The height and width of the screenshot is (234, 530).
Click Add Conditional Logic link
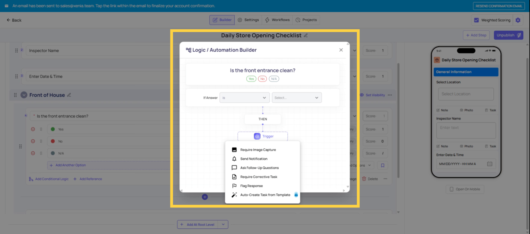coord(49,179)
